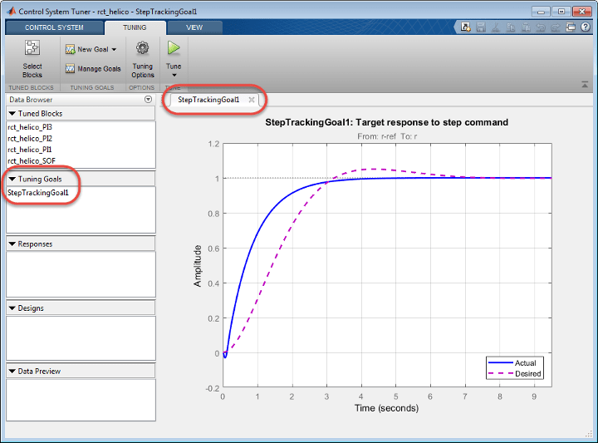Click the Undo icon

point(541,27)
